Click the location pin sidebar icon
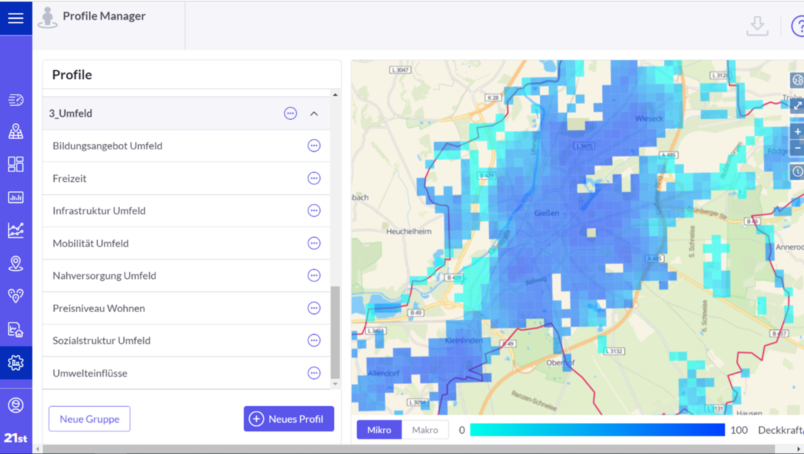The image size is (804, 454). click(x=15, y=264)
